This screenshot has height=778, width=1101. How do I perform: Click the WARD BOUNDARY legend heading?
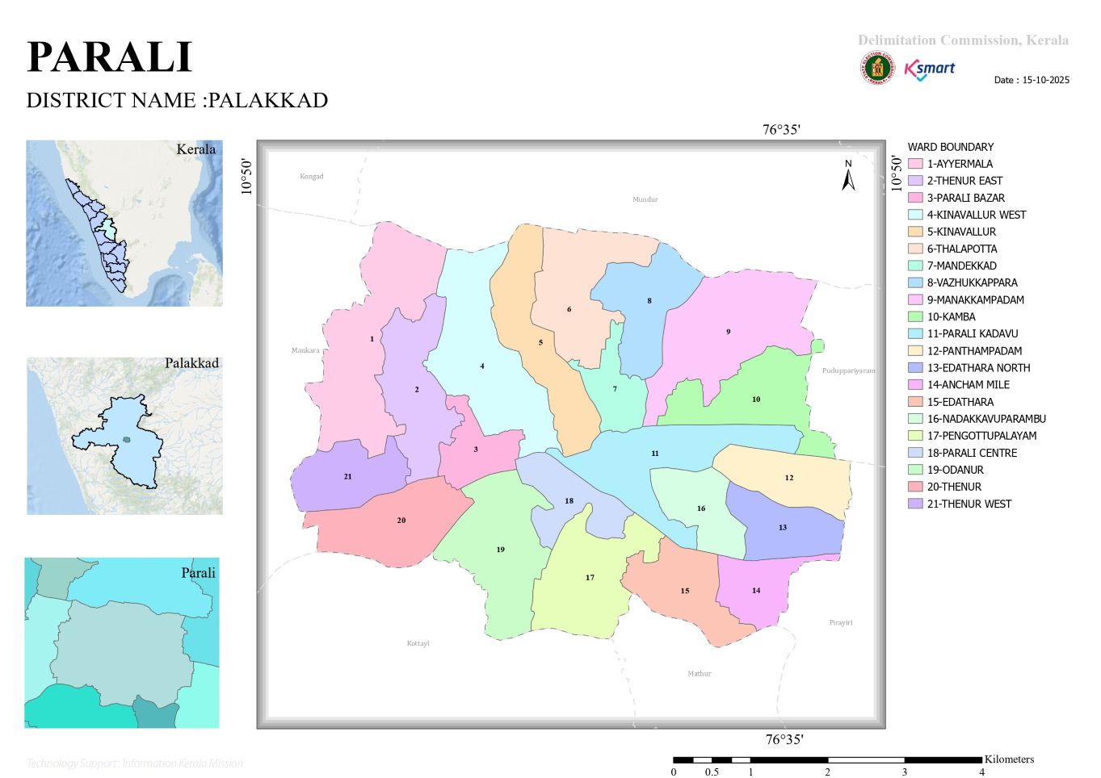click(951, 147)
